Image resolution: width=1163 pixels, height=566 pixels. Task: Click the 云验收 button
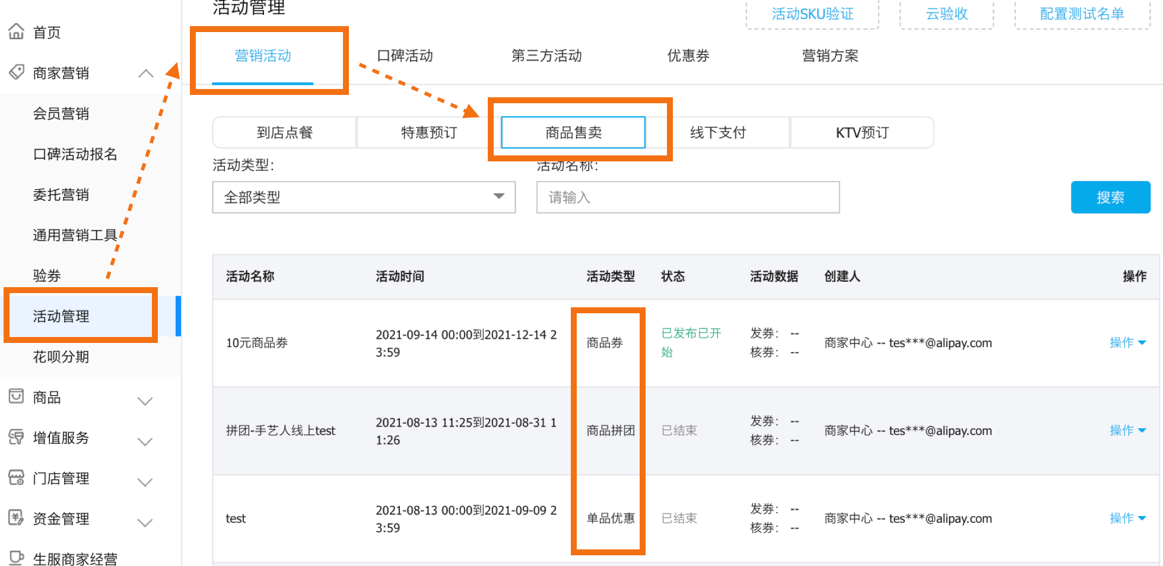[x=947, y=14]
